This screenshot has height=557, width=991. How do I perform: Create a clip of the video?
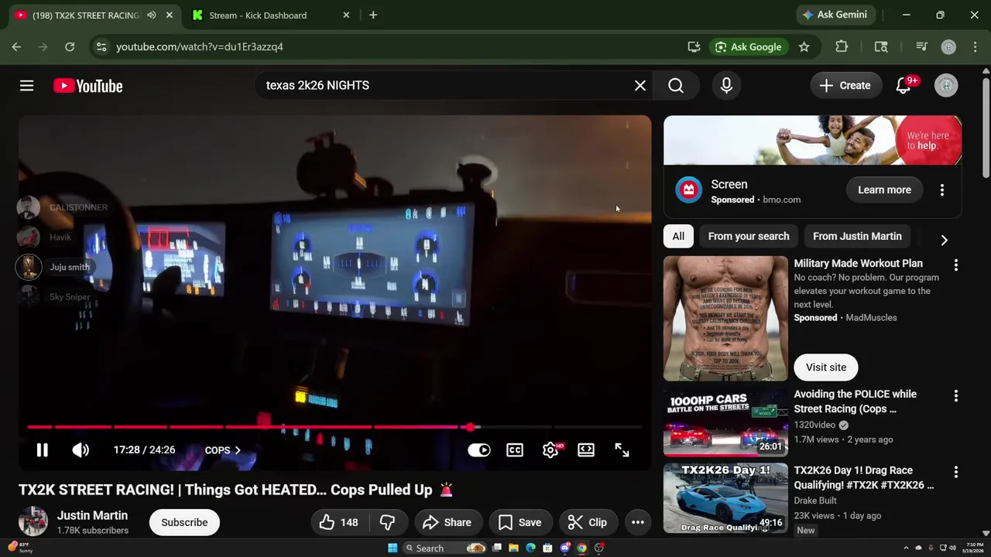coord(588,522)
